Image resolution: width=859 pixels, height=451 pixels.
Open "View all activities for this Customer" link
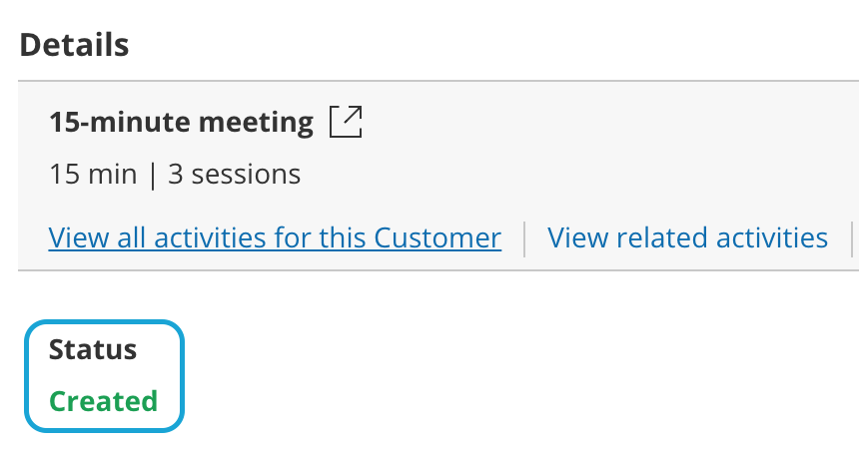coord(275,237)
